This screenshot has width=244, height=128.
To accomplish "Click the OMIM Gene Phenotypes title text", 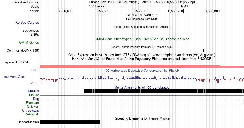I will (x=142, y=39).
